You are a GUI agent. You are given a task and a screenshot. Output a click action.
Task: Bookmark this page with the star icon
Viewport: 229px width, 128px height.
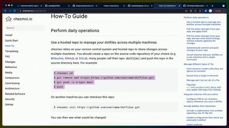point(200,11)
